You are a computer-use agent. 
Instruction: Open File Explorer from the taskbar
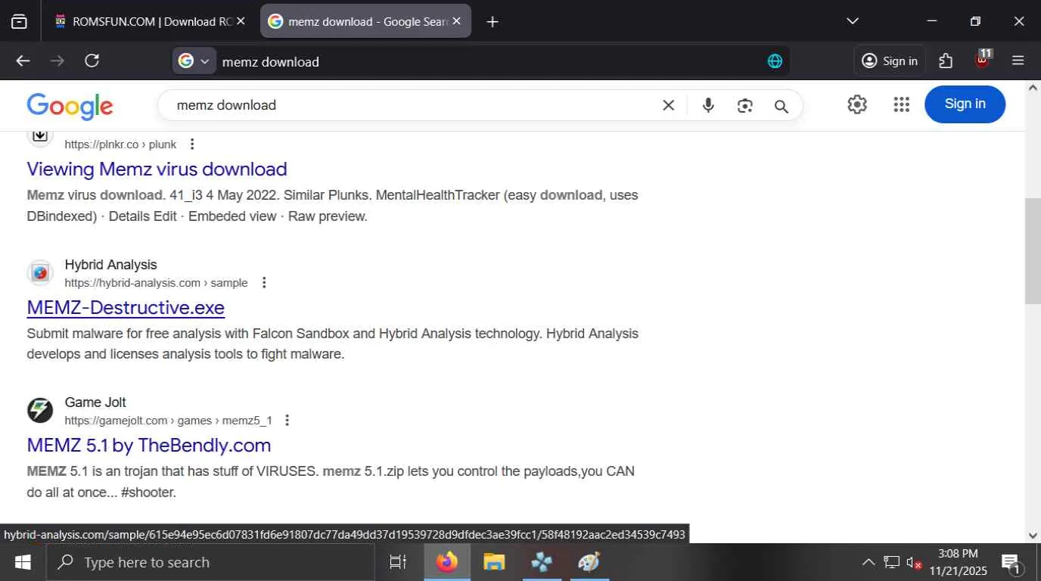tap(494, 562)
